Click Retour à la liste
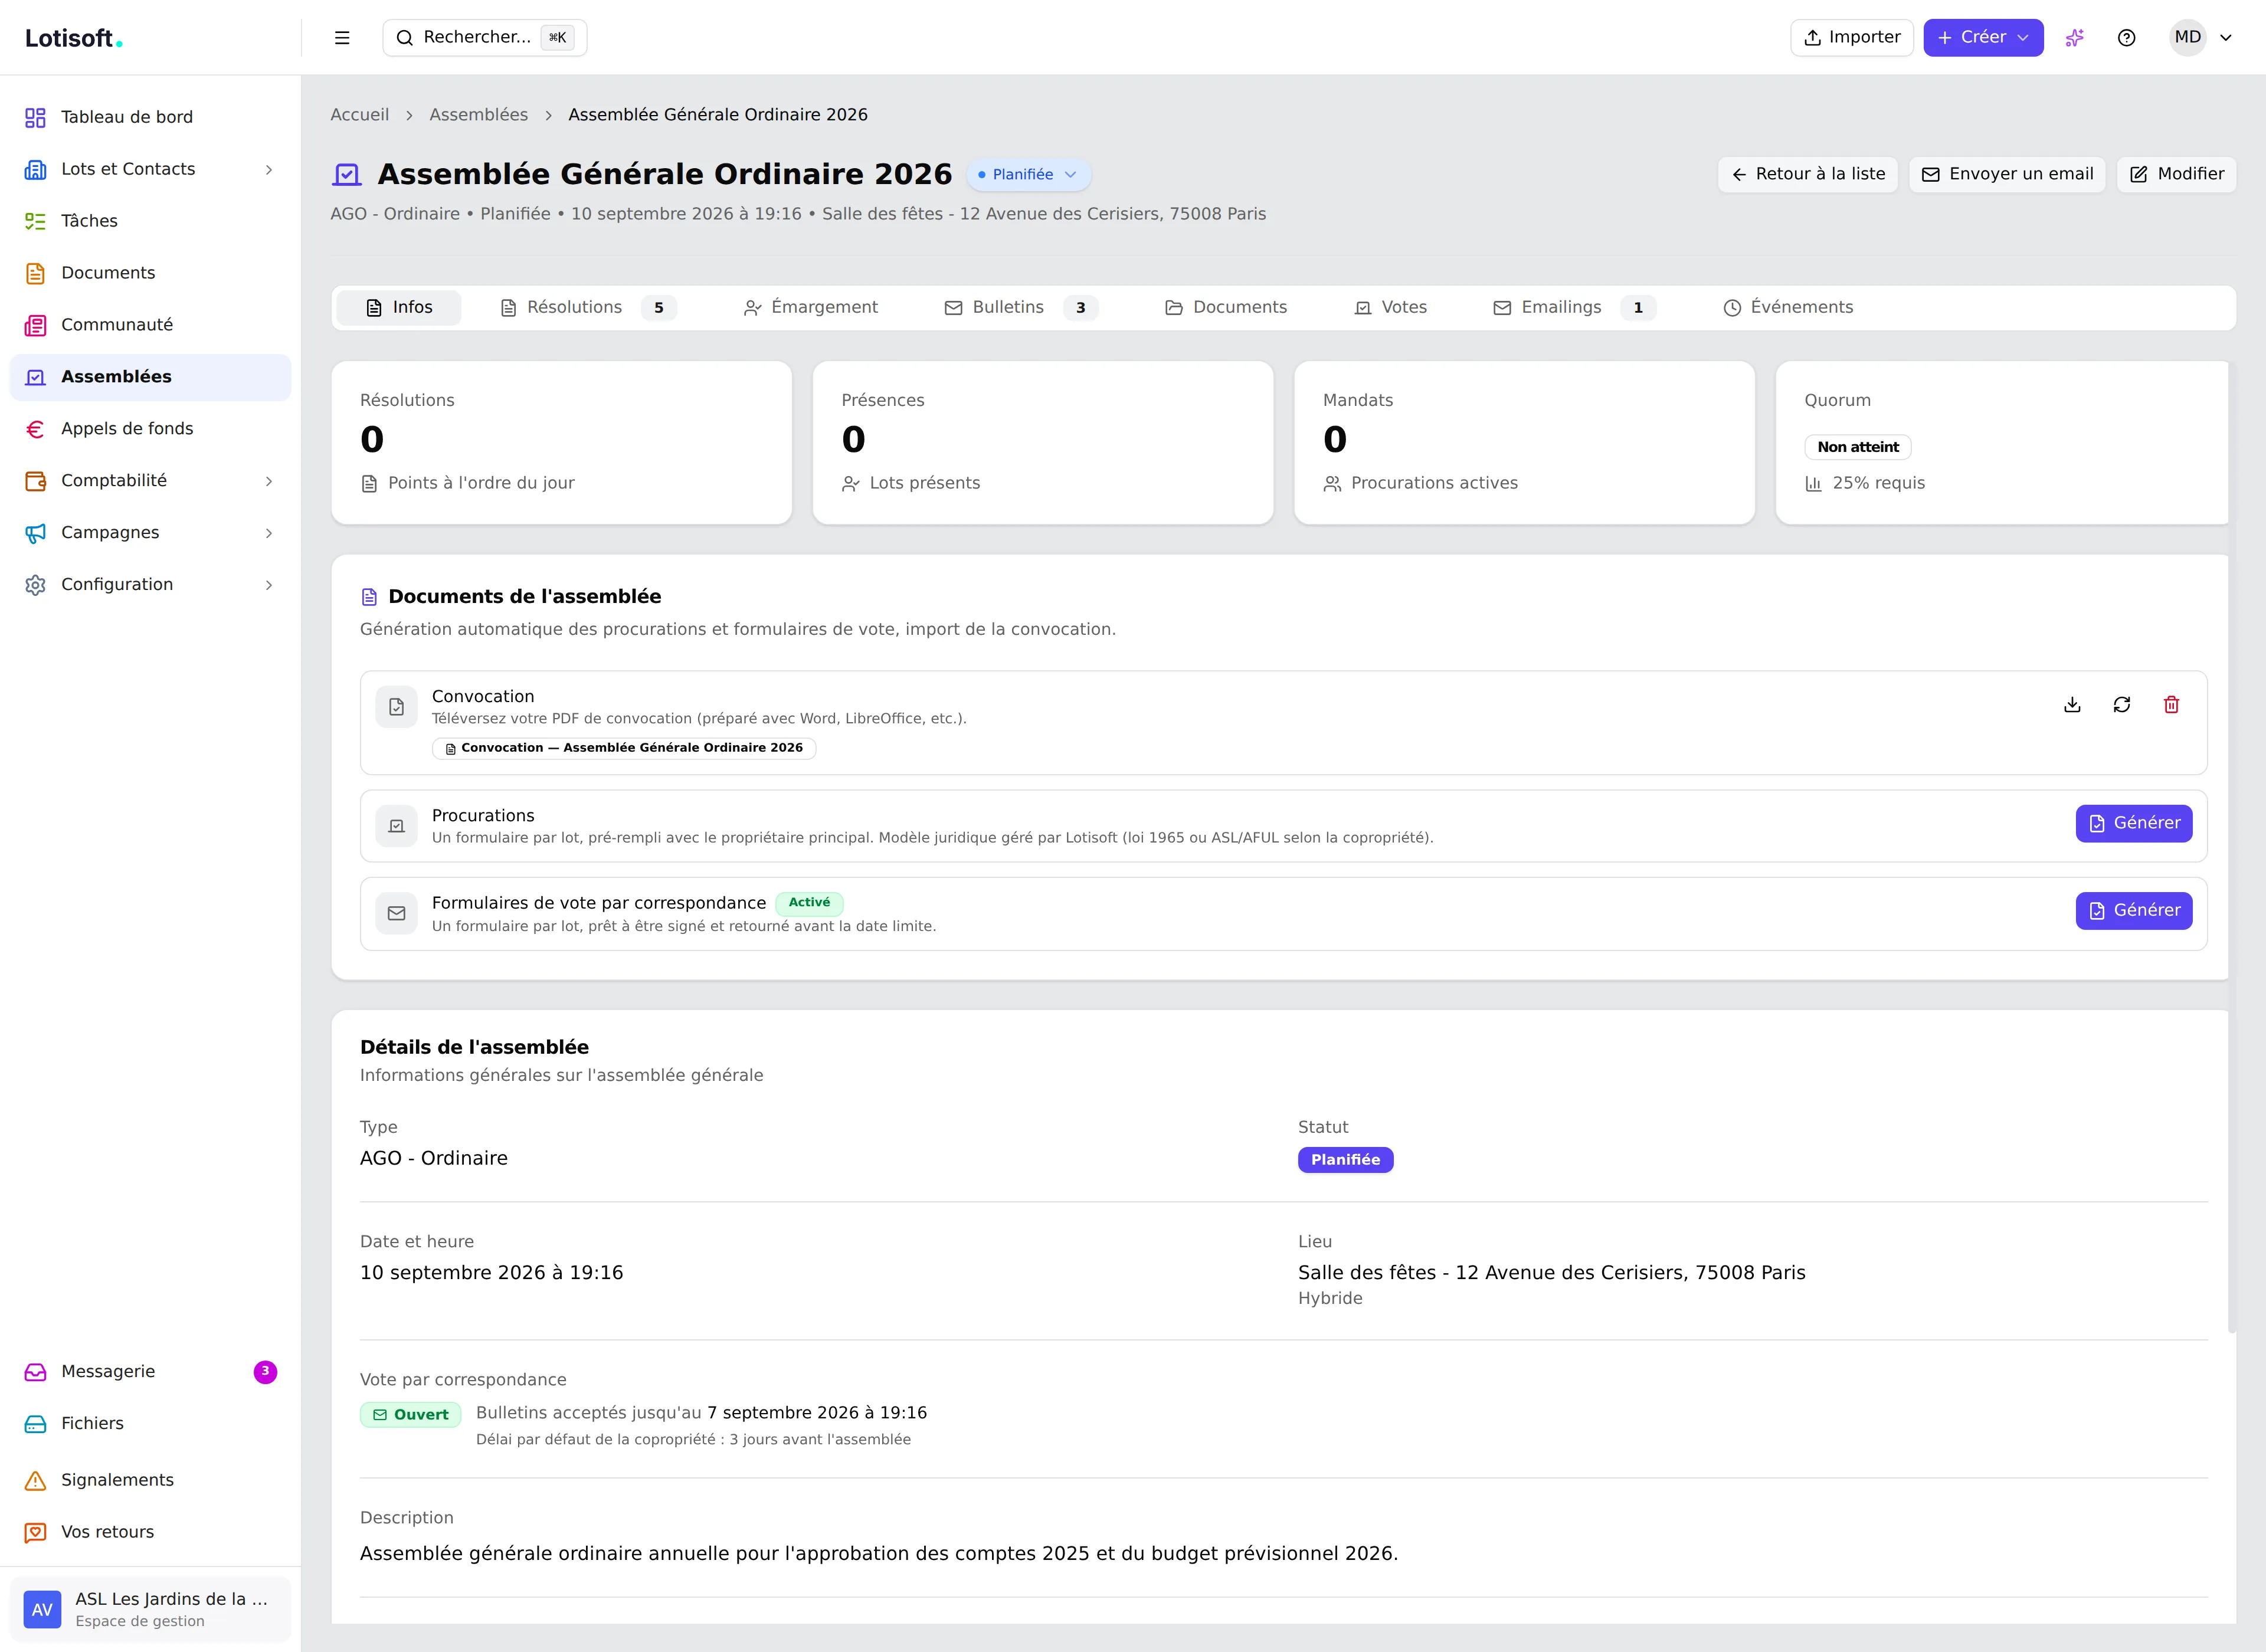This screenshot has width=2266, height=1652. coord(1808,174)
